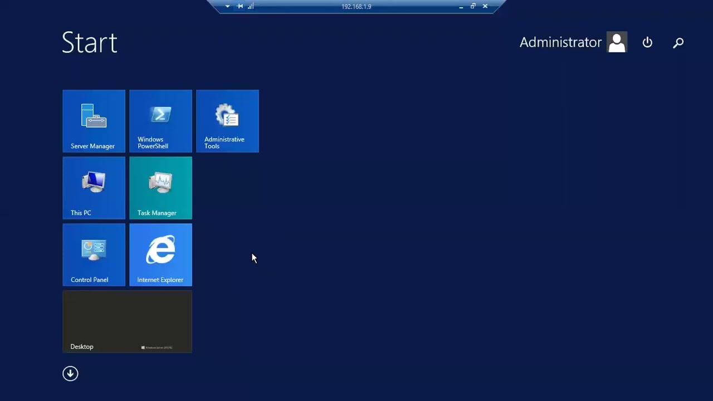Viewport: 713px width, 401px height.
Task: Switch to the Desktop tile
Action: [x=127, y=321]
